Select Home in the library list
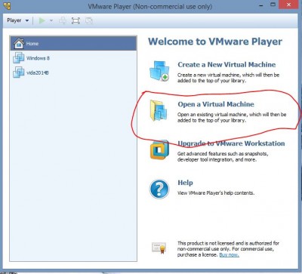302x274 pixels. pos(73,43)
